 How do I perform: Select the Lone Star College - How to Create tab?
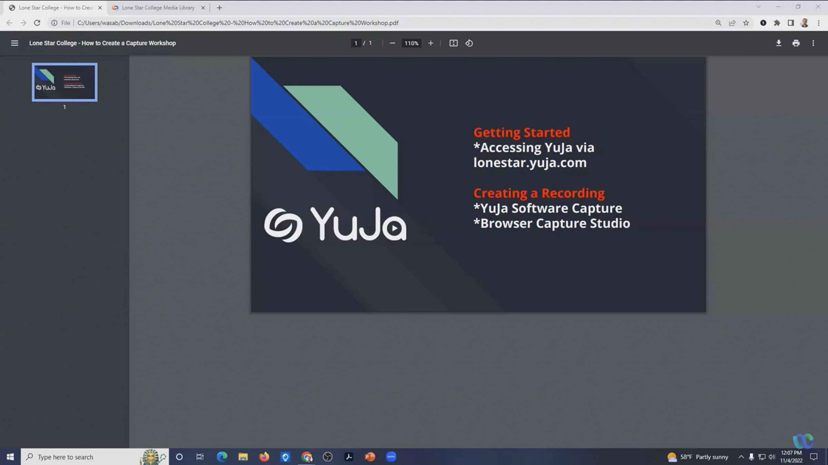(x=55, y=8)
